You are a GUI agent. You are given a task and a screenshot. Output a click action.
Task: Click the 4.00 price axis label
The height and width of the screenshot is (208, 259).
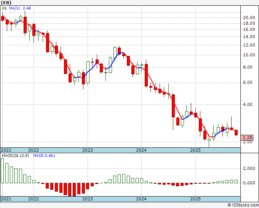[x=248, y=105]
